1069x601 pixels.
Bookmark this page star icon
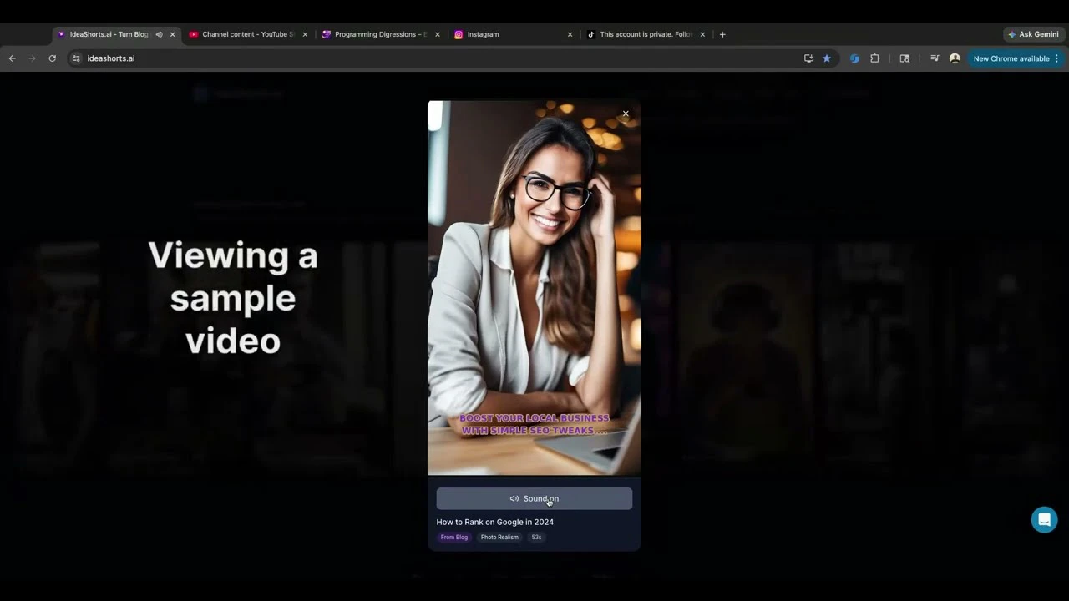pos(827,58)
